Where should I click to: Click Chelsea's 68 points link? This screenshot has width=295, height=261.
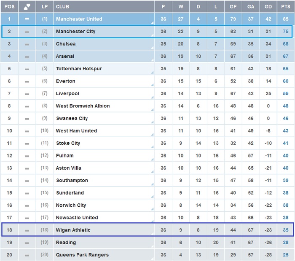(x=285, y=44)
